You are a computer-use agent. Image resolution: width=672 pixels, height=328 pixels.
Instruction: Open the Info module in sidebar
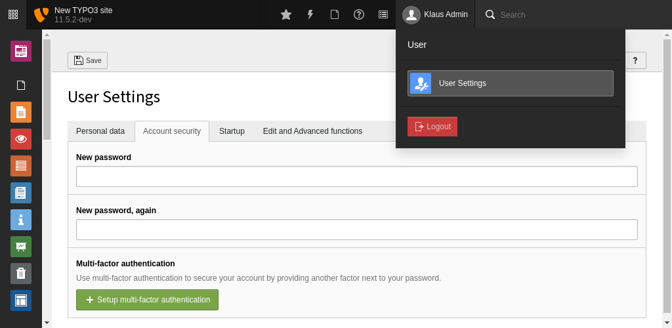21,220
